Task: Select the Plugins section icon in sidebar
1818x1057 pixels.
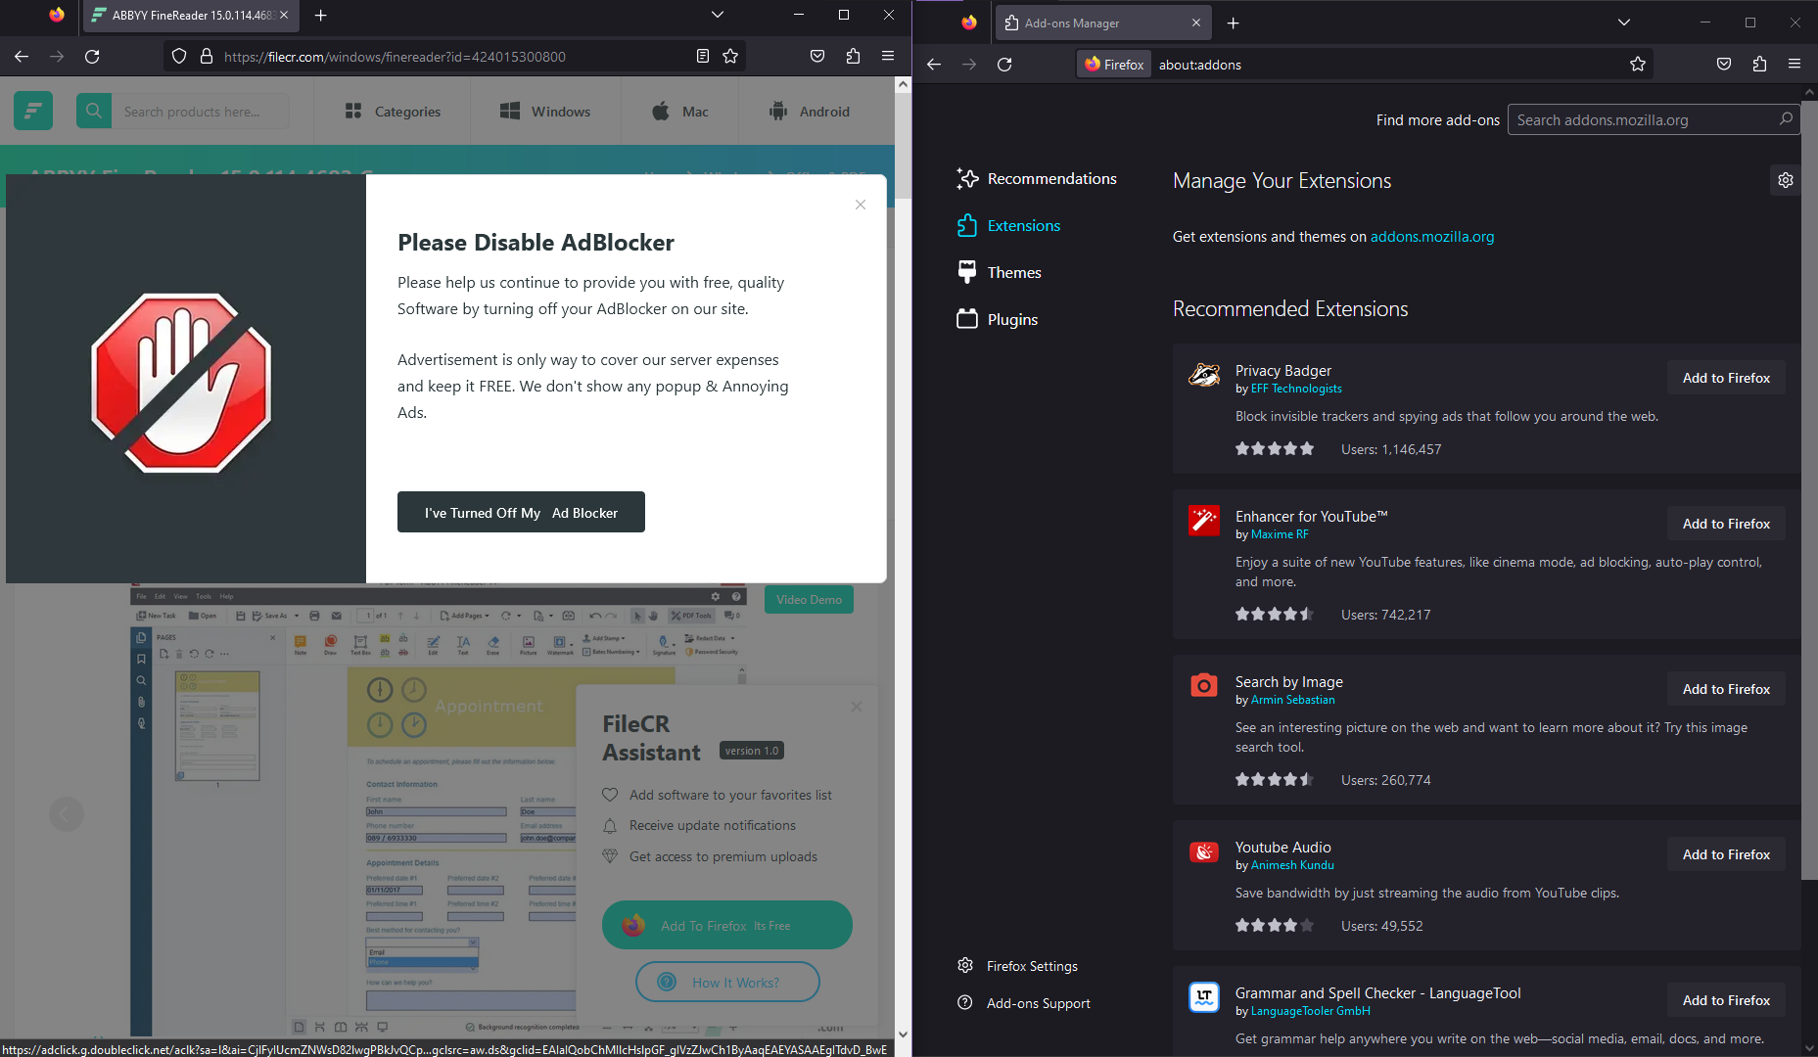Action: (967, 318)
